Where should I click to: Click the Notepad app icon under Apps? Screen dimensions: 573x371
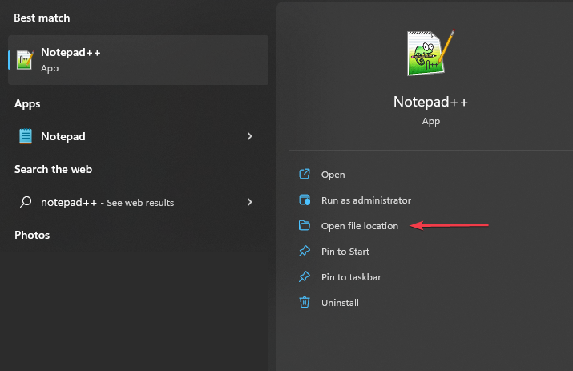26,136
